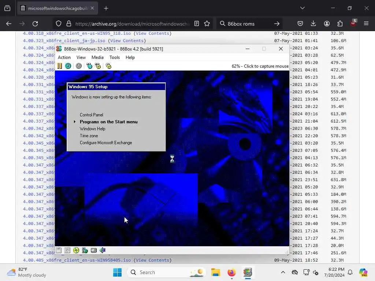Image resolution: width=375 pixels, height=281 pixels.
Task: Hard reset the 86Box machine
Action: 68,66
